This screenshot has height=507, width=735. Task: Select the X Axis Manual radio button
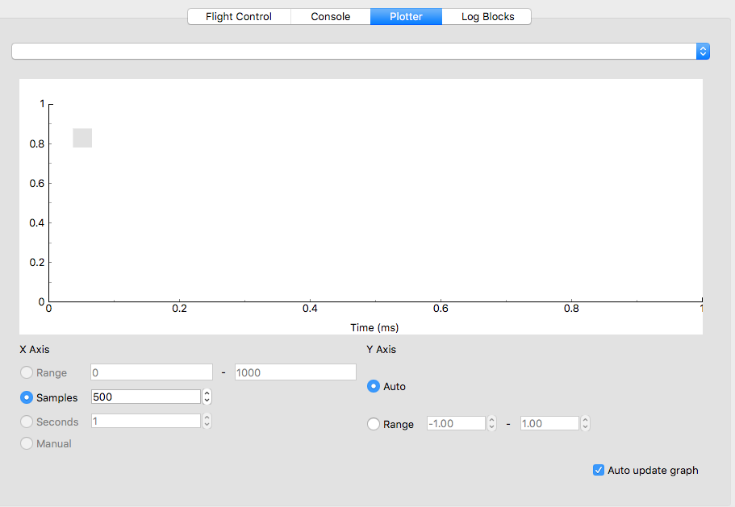pyautogui.click(x=27, y=443)
